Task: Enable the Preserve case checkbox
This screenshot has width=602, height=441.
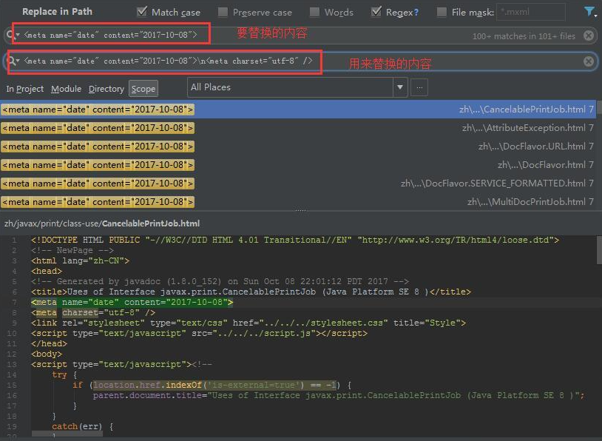Action: (223, 13)
